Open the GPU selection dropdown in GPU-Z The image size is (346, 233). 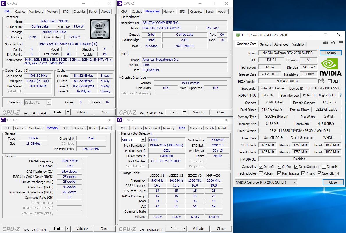click(x=266, y=182)
